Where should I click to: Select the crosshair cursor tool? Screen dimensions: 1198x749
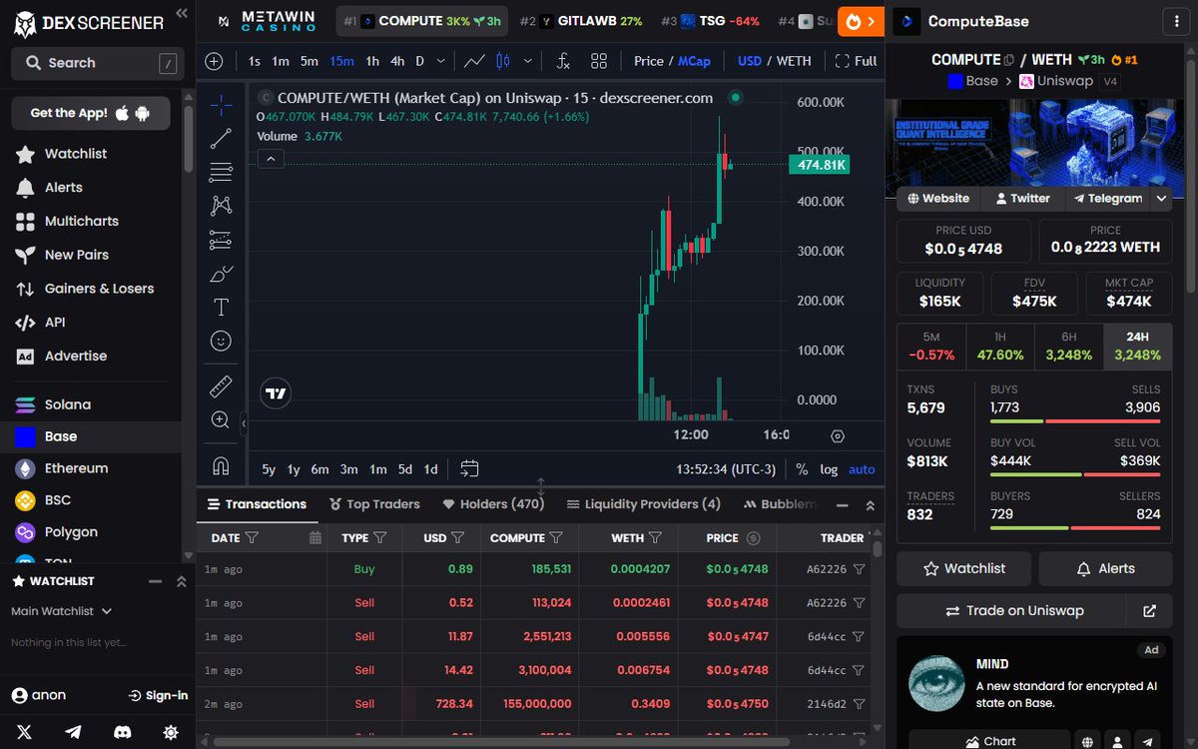point(221,105)
